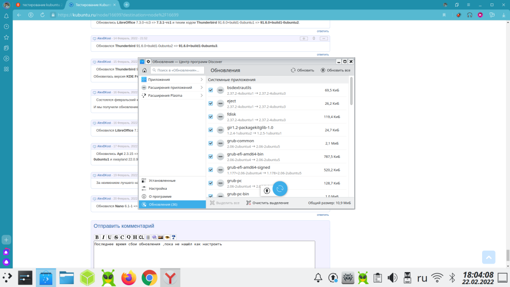This screenshot has width=510, height=287.
Task: Open the Приложения category
Action: [x=172, y=79]
